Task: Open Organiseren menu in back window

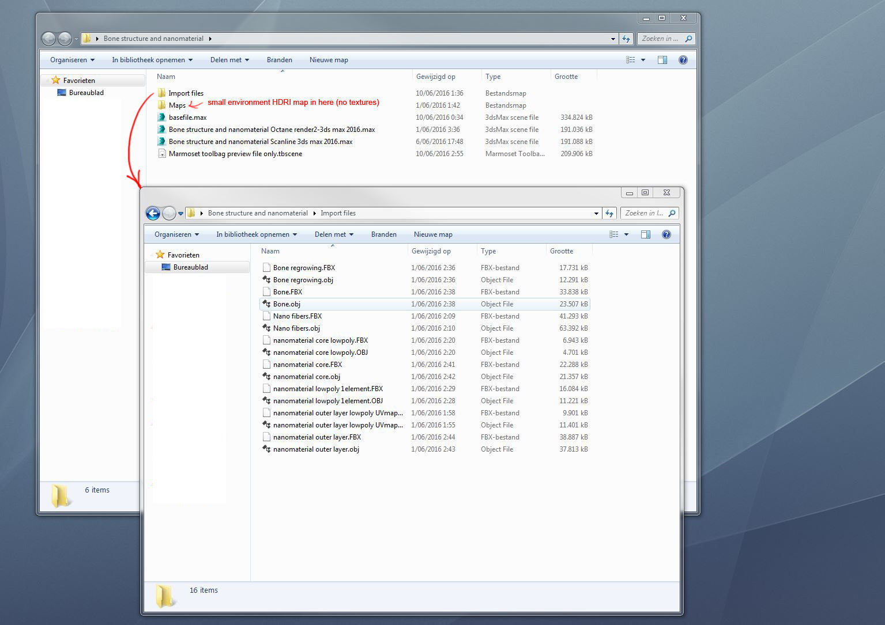Action: [x=72, y=60]
